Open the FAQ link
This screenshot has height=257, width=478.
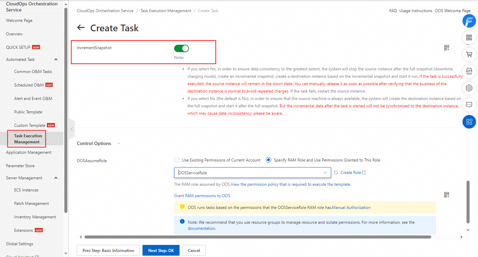coord(393,11)
